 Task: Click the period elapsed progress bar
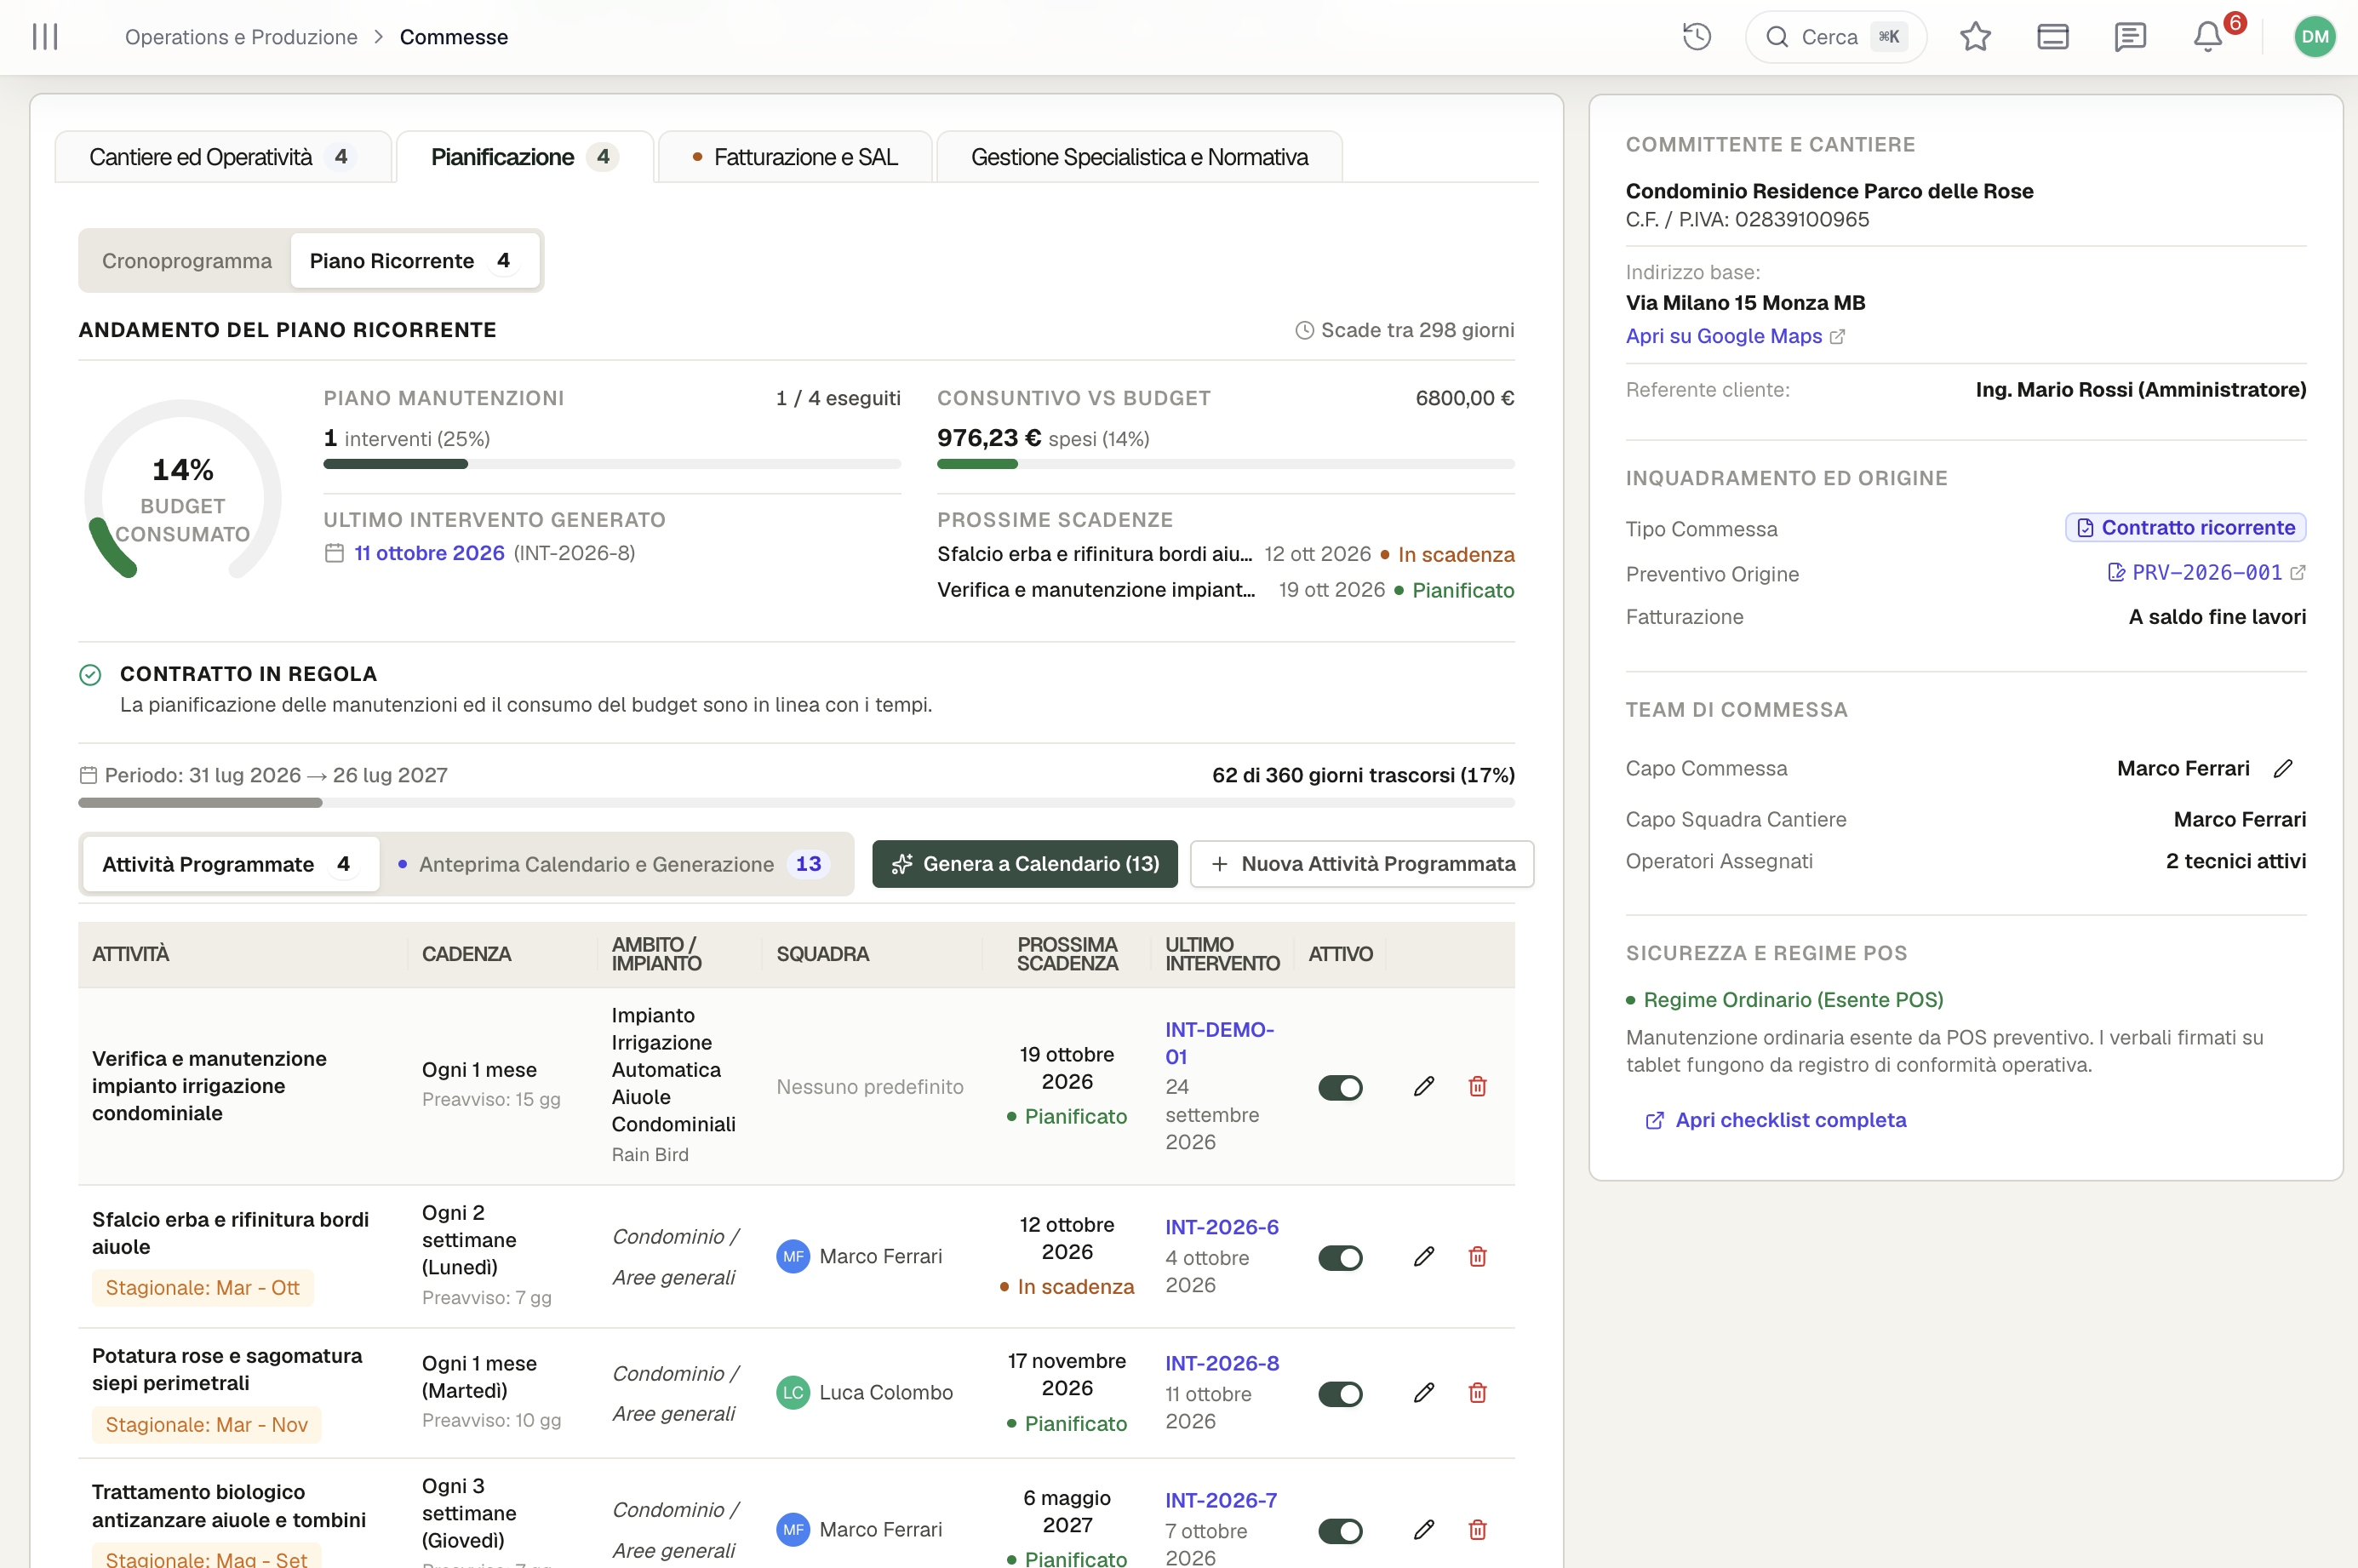click(x=796, y=802)
